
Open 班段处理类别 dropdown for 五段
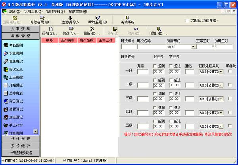[221, 126]
